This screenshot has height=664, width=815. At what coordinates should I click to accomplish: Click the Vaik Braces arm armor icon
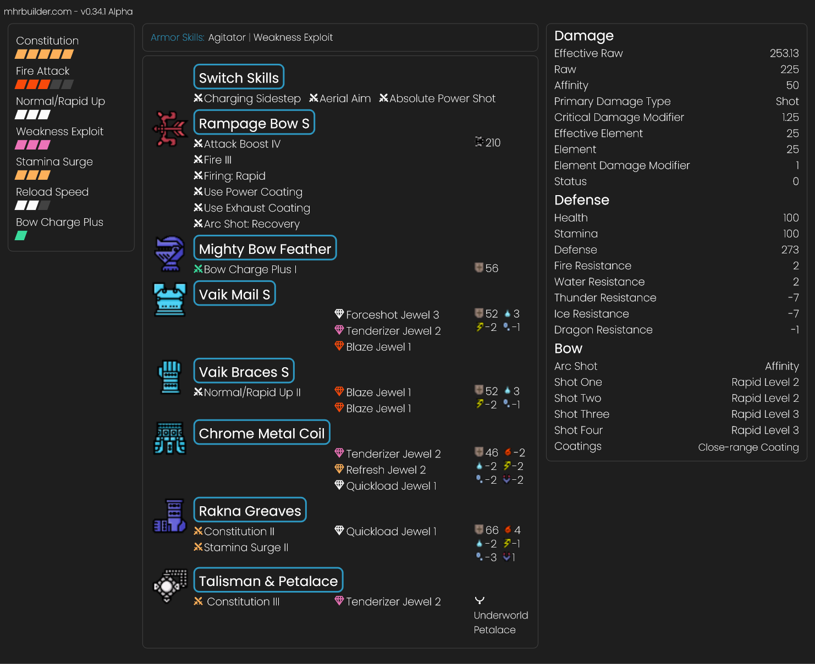169,377
